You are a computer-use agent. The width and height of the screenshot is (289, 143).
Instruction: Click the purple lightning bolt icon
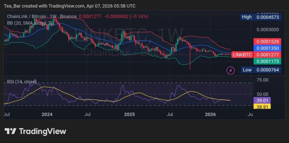[x=231, y=70]
